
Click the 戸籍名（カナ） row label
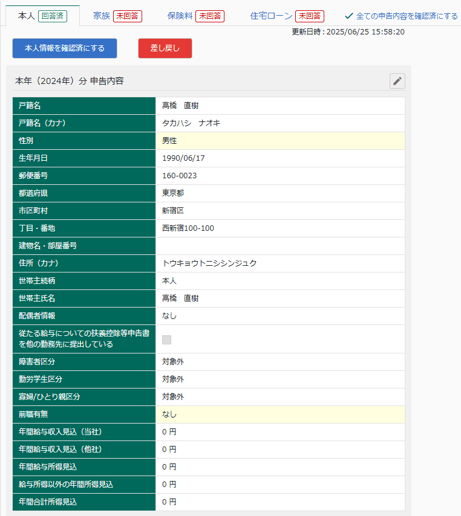pyautogui.click(x=42, y=123)
